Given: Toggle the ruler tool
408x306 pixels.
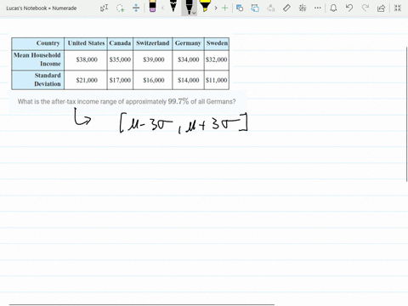Looking at the screenshot, I should pyautogui.click(x=286, y=8).
